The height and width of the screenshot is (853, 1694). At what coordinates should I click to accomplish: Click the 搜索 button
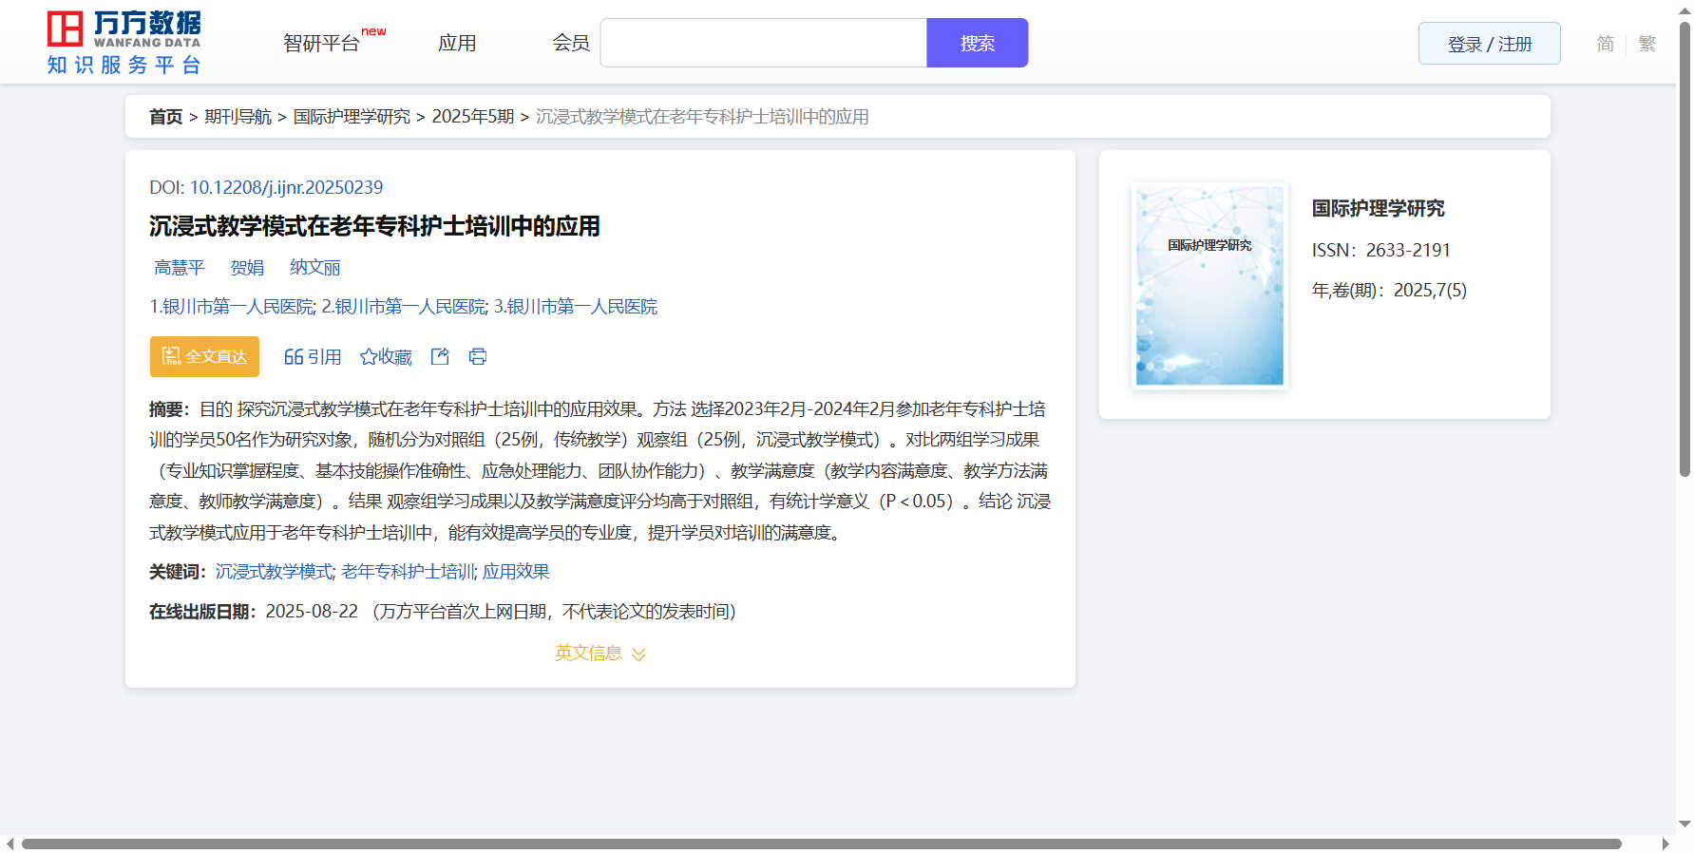point(977,44)
